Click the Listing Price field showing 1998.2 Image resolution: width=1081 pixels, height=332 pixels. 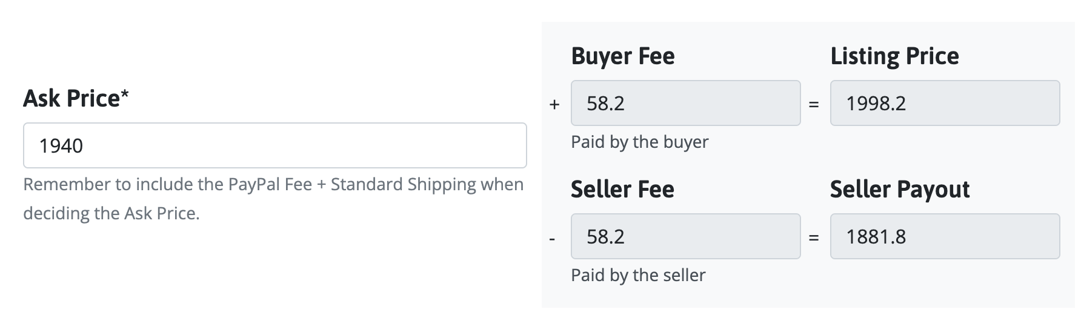click(944, 103)
